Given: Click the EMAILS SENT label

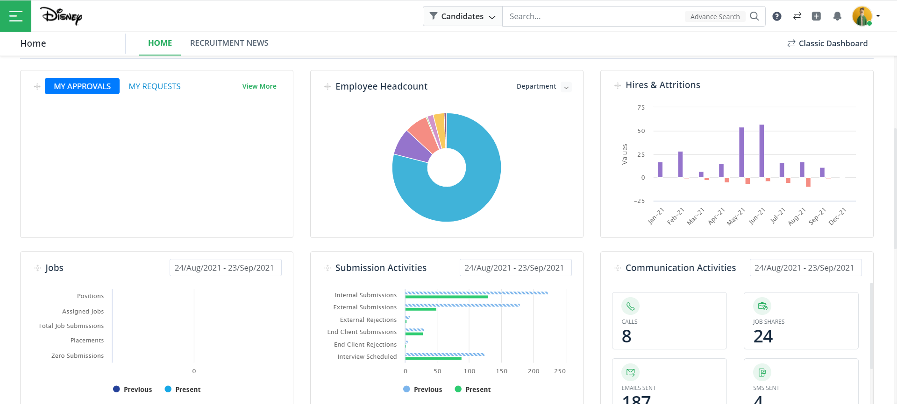Looking at the screenshot, I should click(x=639, y=388).
